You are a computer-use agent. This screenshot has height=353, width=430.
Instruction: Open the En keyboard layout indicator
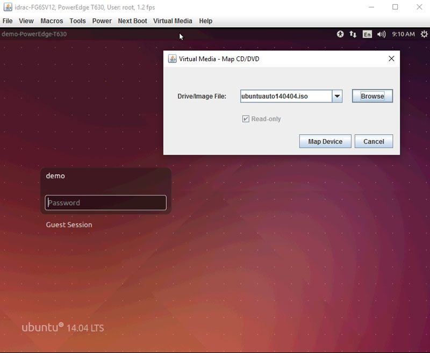pyautogui.click(x=367, y=34)
